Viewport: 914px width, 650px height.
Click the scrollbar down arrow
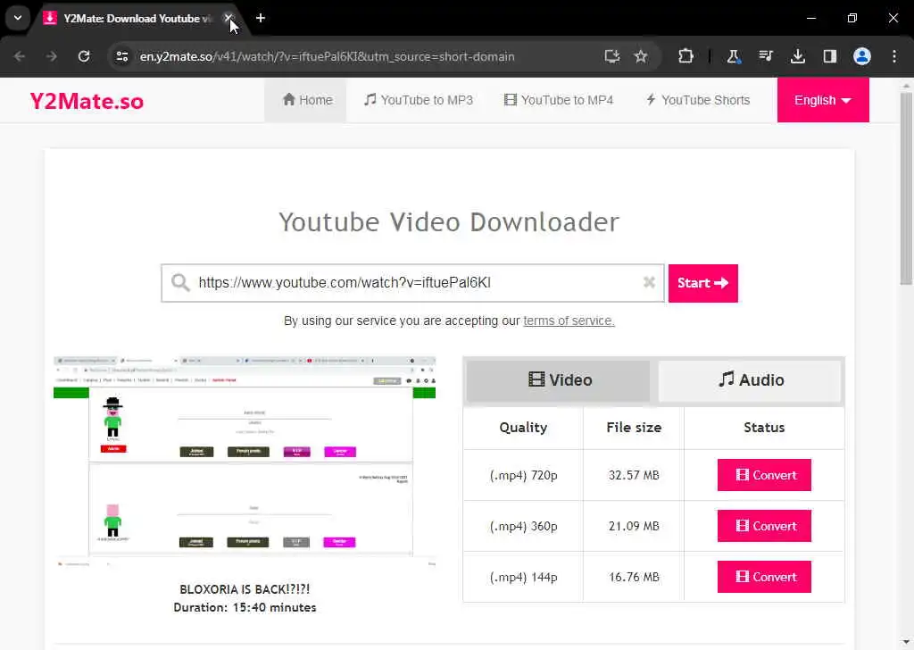[x=906, y=643]
